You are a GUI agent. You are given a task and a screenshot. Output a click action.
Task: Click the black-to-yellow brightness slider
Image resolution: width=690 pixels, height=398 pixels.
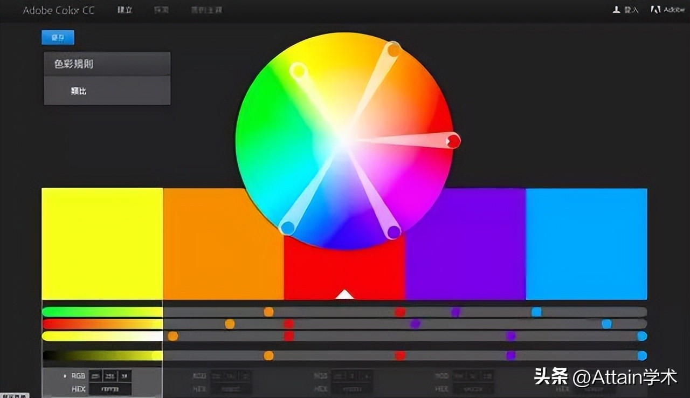pyautogui.click(x=102, y=355)
